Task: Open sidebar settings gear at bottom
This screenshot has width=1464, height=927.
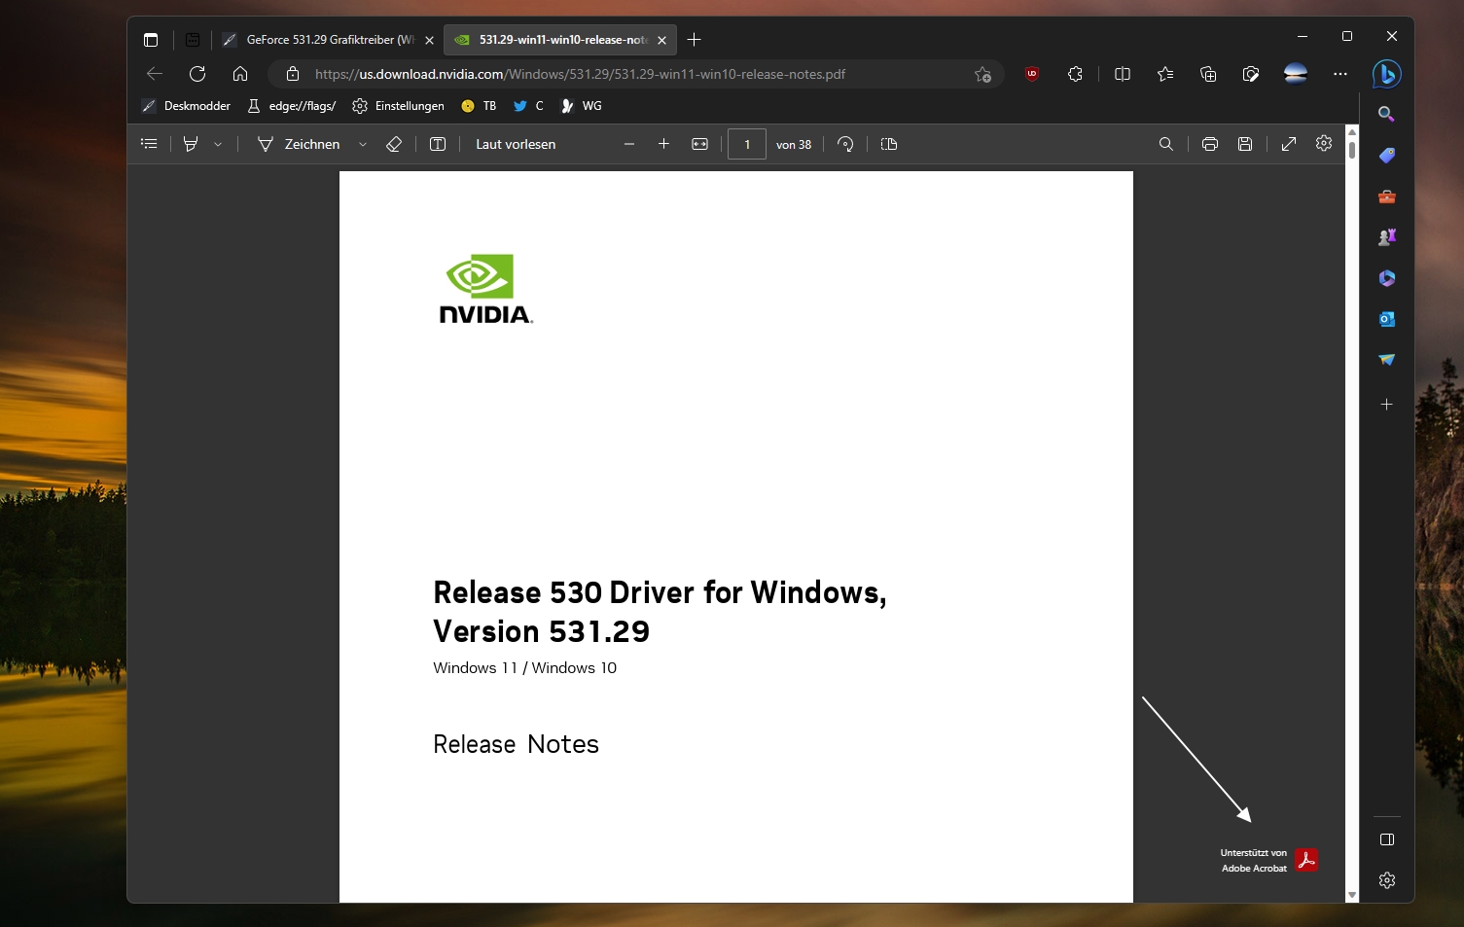Action: 1387,880
